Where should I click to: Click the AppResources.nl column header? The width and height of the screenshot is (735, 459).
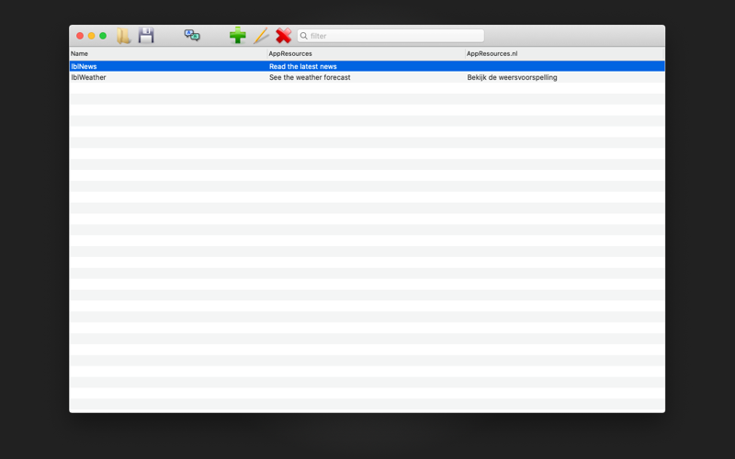(565, 54)
